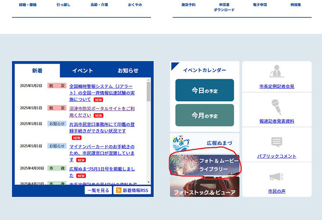Click the news list scroll up arrow

(x=149, y=80)
